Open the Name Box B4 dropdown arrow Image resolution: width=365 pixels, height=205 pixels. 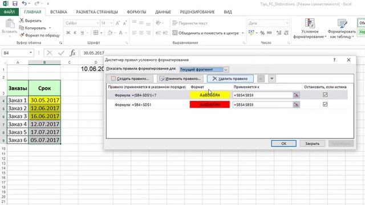30,53
